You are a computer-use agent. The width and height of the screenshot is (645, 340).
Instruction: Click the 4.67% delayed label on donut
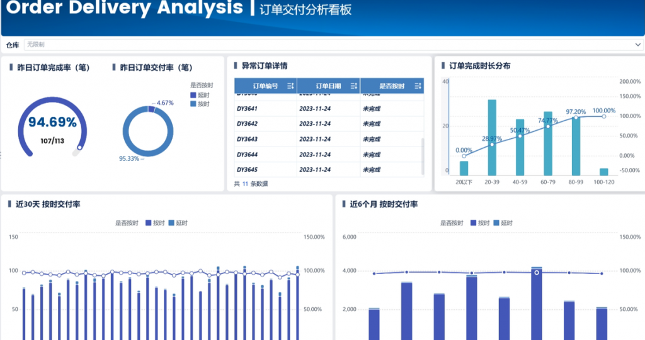pyautogui.click(x=165, y=102)
